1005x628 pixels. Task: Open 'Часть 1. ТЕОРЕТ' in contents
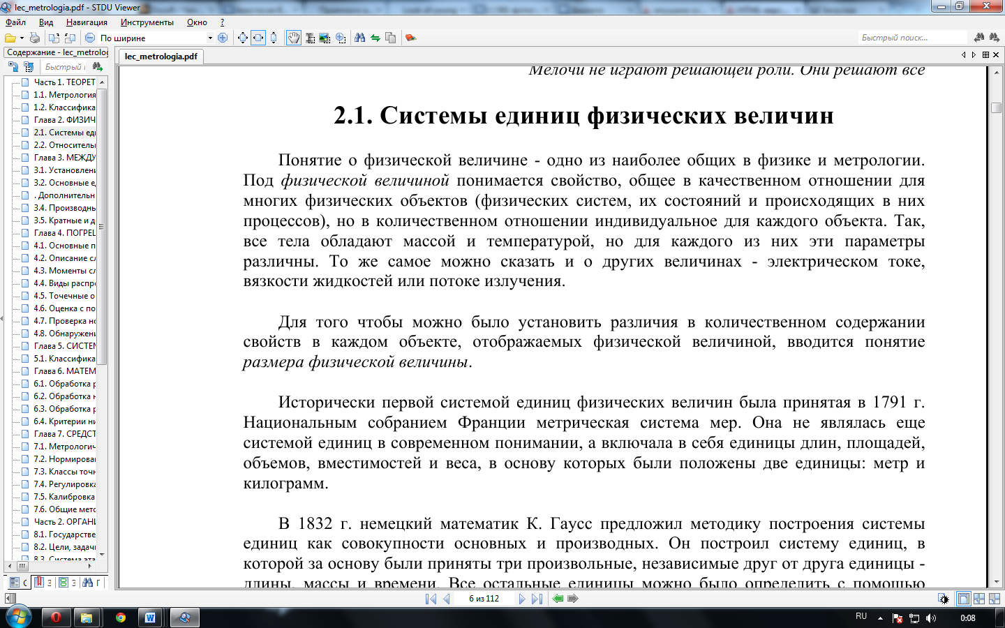pos(64,82)
